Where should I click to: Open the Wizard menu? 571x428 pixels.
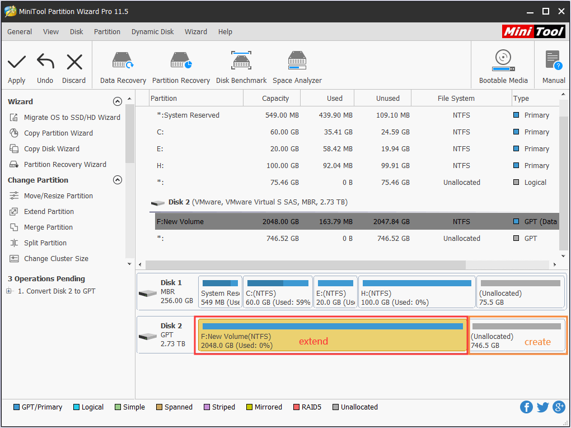click(x=196, y=32)
